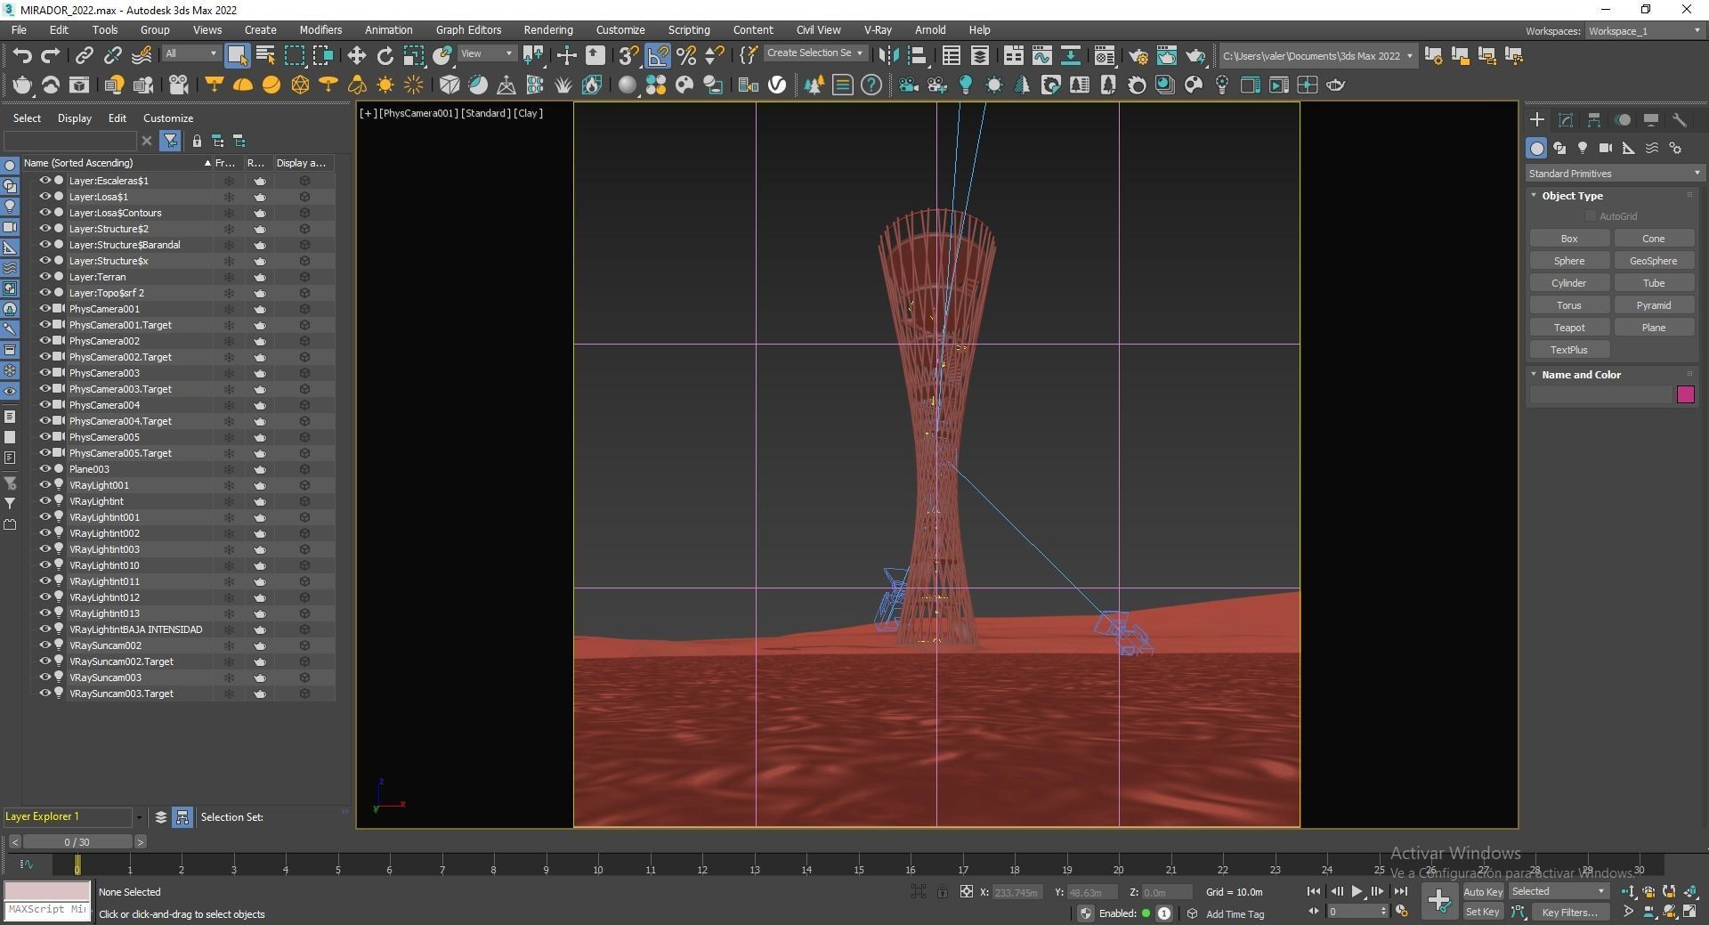Hide Layer:Escaleras$1 with its eye icon
This screenshot has width=1709, height=925.
[x=45, y=180]
